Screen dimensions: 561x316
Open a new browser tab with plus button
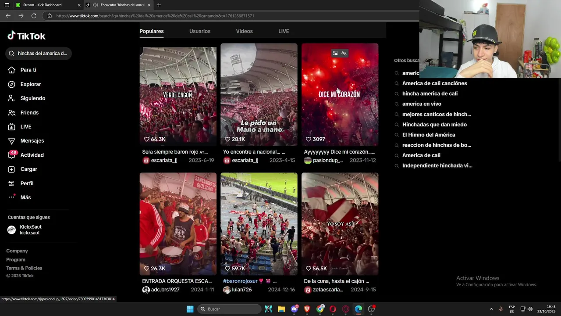tap(159, 5)
